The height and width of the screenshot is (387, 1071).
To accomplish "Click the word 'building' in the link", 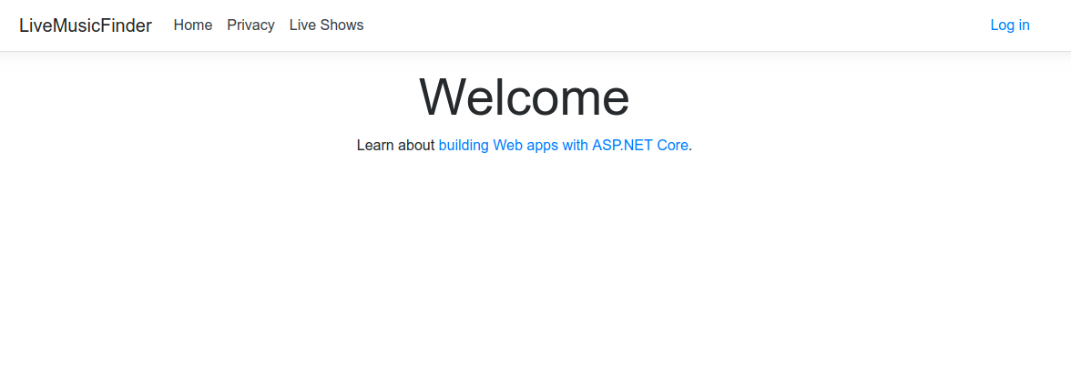I will pyautogui.click(x=464, y=145).
